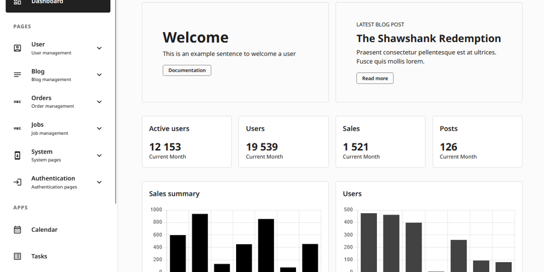This screenshot has height=272, width=544.
Task: Click the PAGES section label
Action: click(22, 27)
